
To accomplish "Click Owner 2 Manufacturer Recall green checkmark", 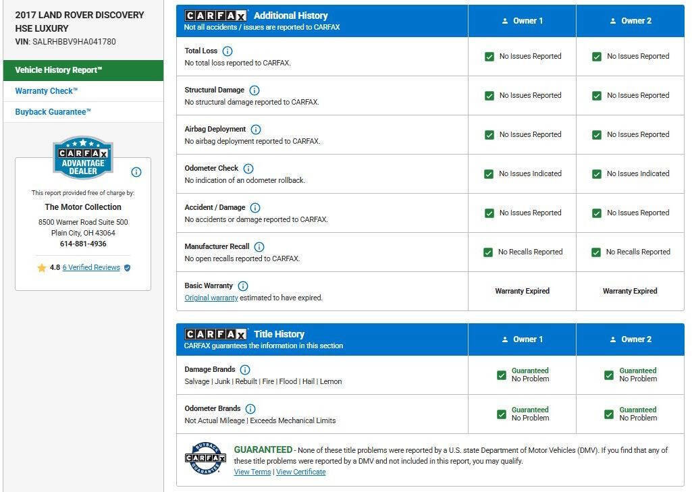I will point(596,252).
